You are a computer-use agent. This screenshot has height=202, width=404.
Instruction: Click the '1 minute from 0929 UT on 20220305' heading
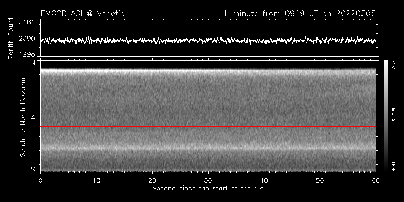(x=300, y=13)
